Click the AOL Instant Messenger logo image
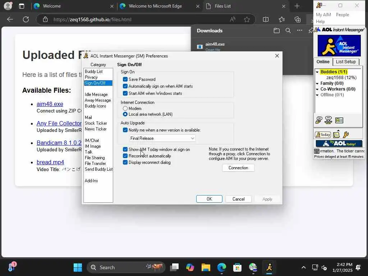The width and height of the screenshot is (368, 276). point(339,46)
